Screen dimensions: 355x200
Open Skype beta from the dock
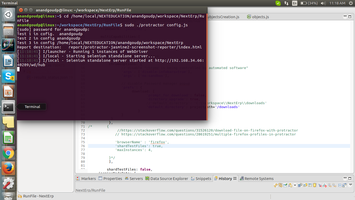coord(9,76)
